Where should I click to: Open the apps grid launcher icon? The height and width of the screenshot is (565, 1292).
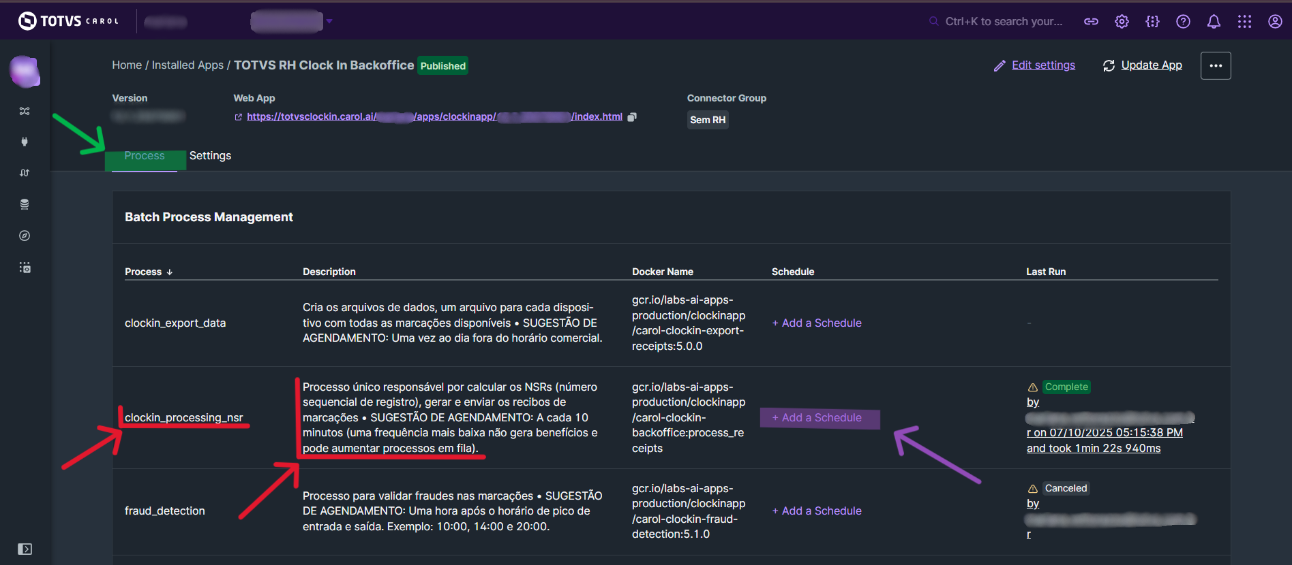pyautogui.click(x=1244, y=21)
